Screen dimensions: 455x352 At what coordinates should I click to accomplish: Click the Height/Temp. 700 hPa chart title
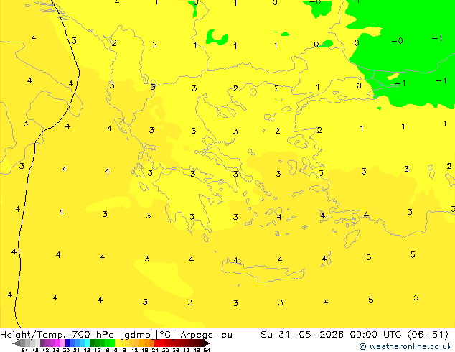click(x=58, y=335)
